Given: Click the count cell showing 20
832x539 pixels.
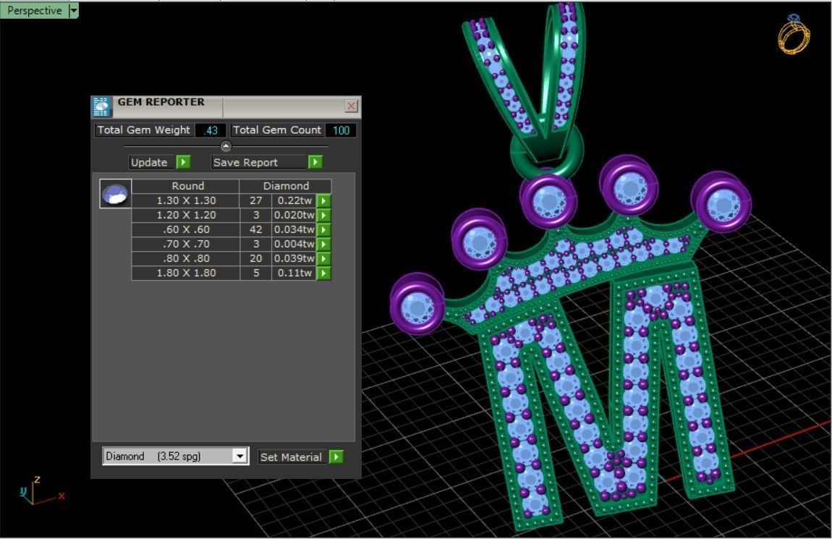Looking at the screenshot, I should [256, 258].
